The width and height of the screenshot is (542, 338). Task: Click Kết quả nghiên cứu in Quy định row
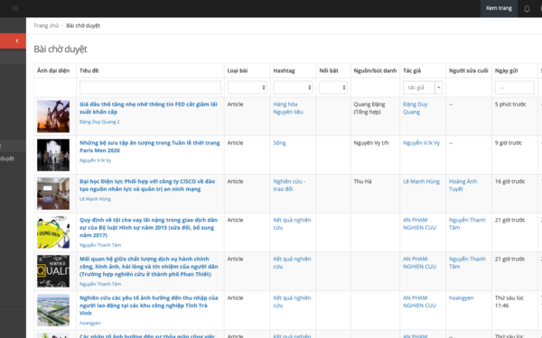coord(292,224)
